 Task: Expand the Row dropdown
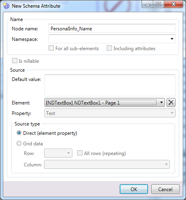coord(58,153)
